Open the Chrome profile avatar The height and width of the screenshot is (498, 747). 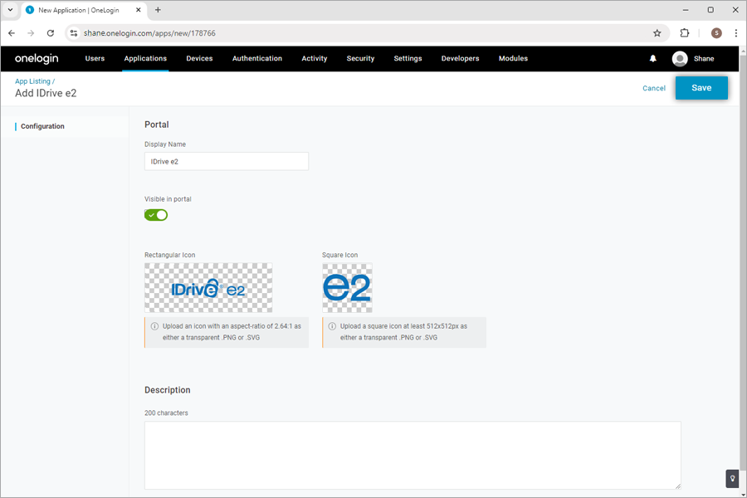pyautogui.click(x=716, y=33)
